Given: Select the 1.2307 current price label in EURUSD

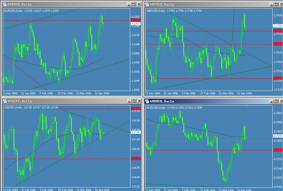Looking at the screenshot, I should [x=135, y=24].
